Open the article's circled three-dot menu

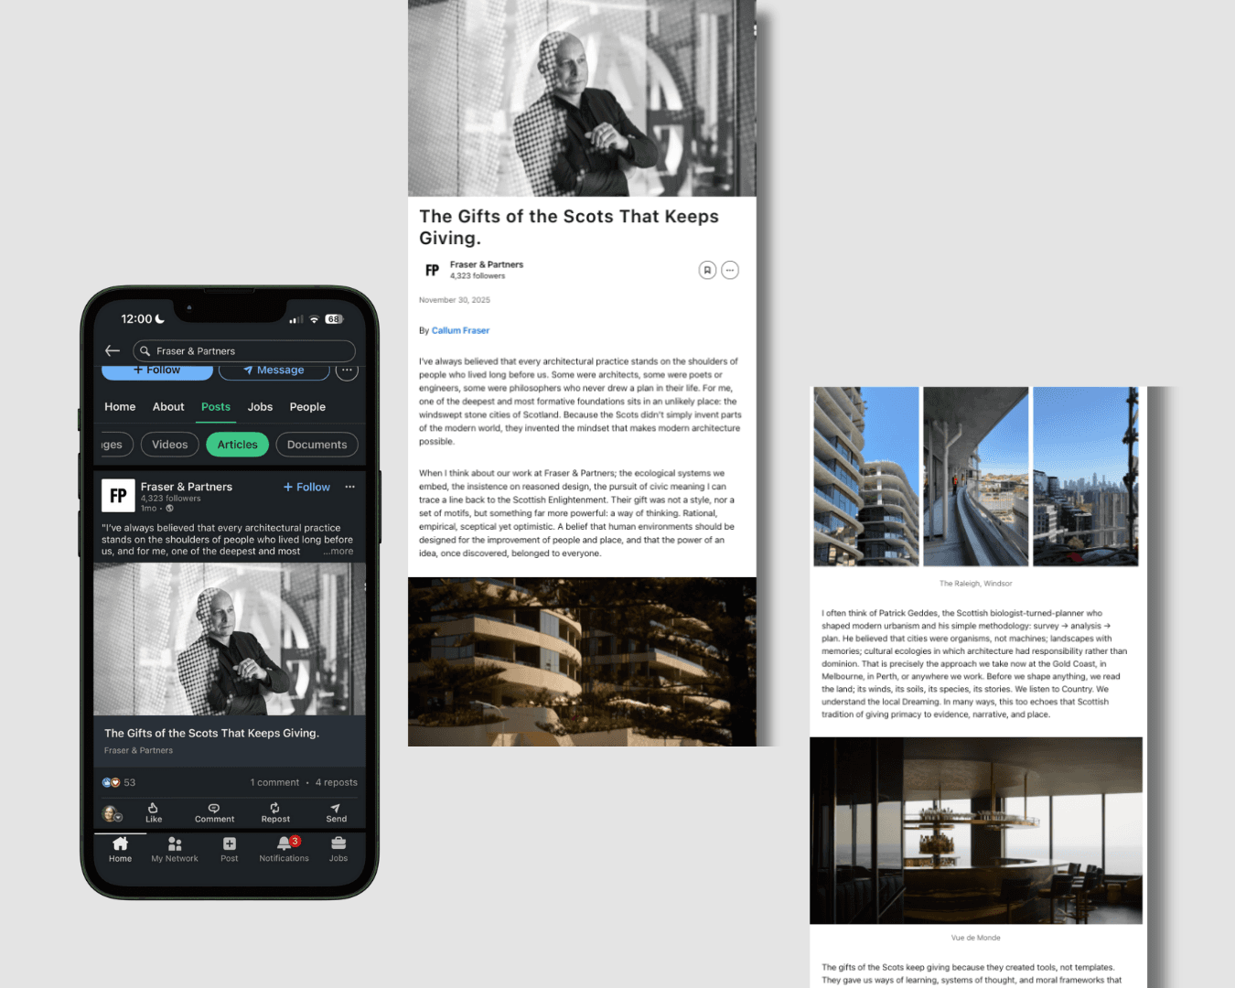(730, 270)
